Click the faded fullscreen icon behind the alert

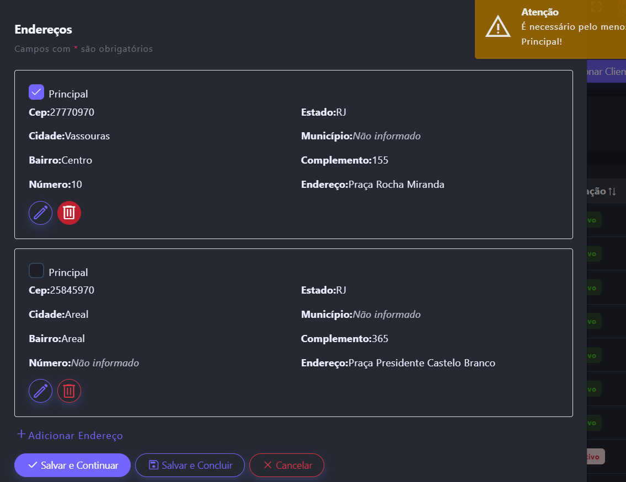596,7
